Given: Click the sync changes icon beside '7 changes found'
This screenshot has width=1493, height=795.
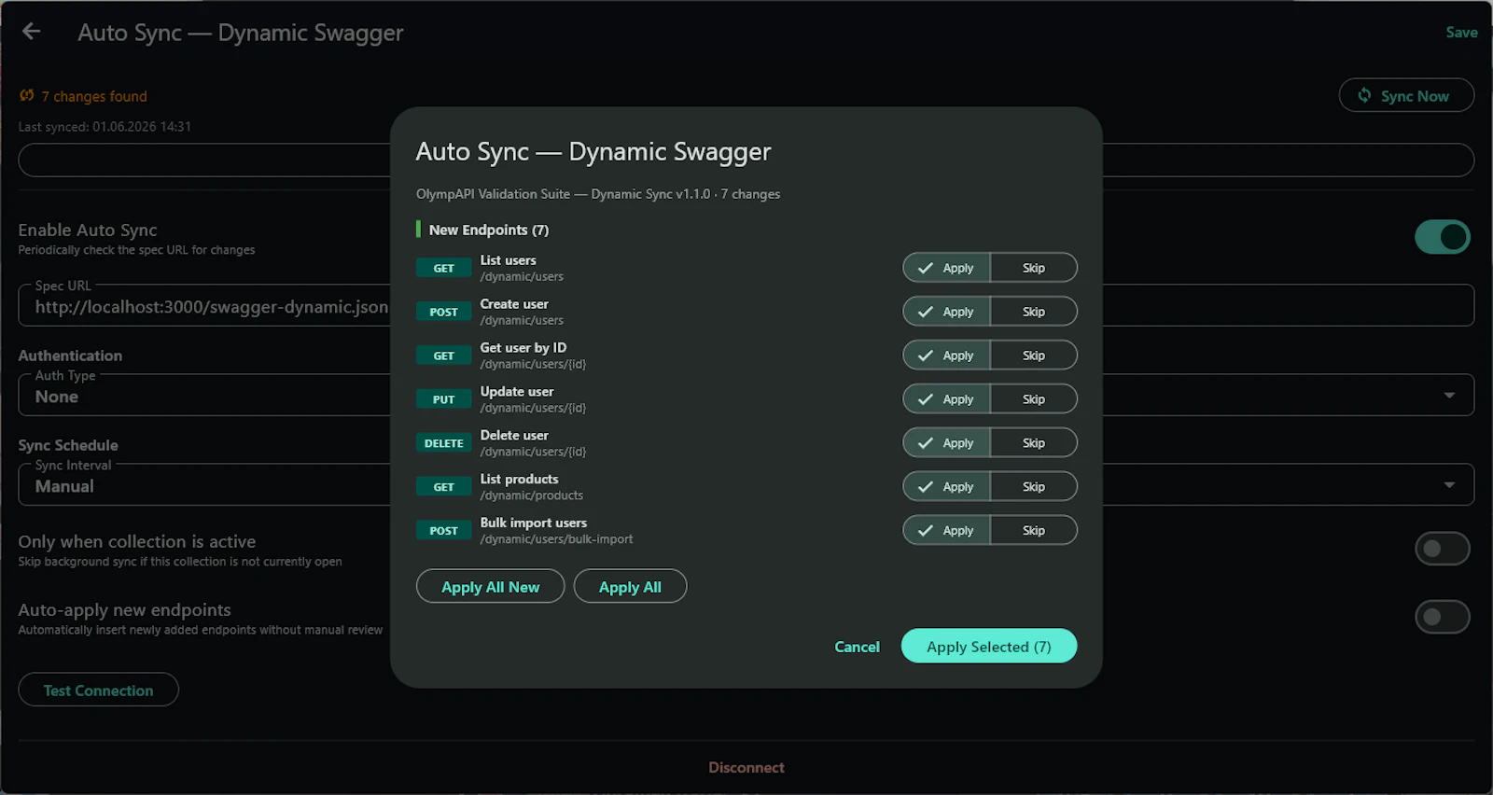Looking at the screenshot, I should coord(27,95).
